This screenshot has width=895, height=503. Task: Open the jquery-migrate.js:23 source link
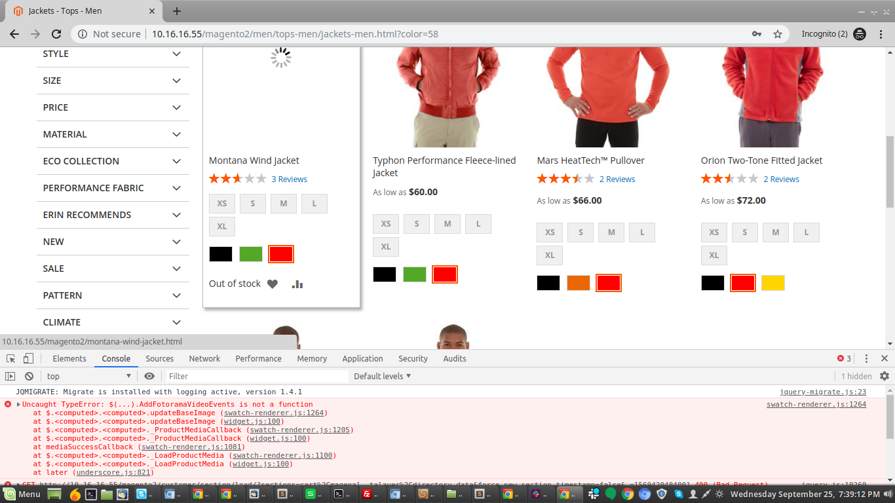tap(823, 392)
